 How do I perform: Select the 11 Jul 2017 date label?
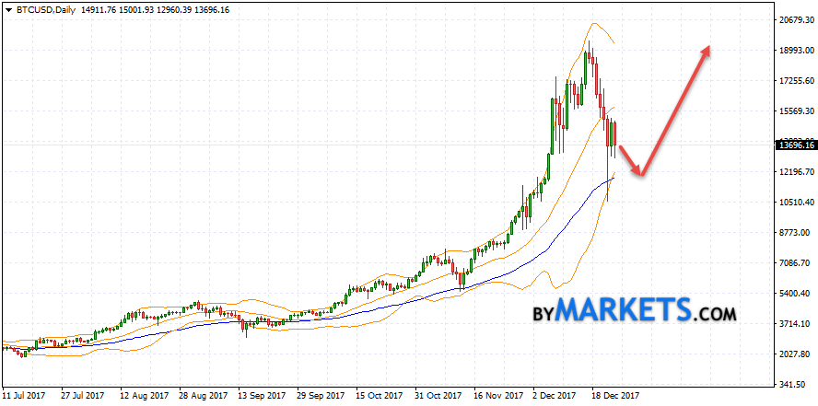click(x=26, y=394)
